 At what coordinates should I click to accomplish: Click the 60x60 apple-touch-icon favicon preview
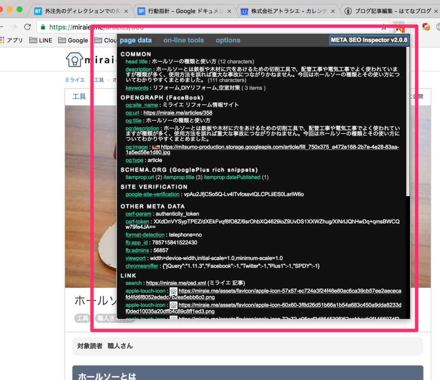[174, 305]
